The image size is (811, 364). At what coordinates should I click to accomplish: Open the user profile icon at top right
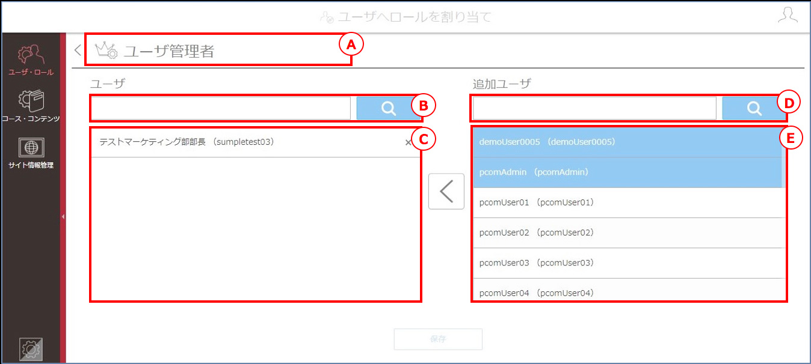[788, 16]
